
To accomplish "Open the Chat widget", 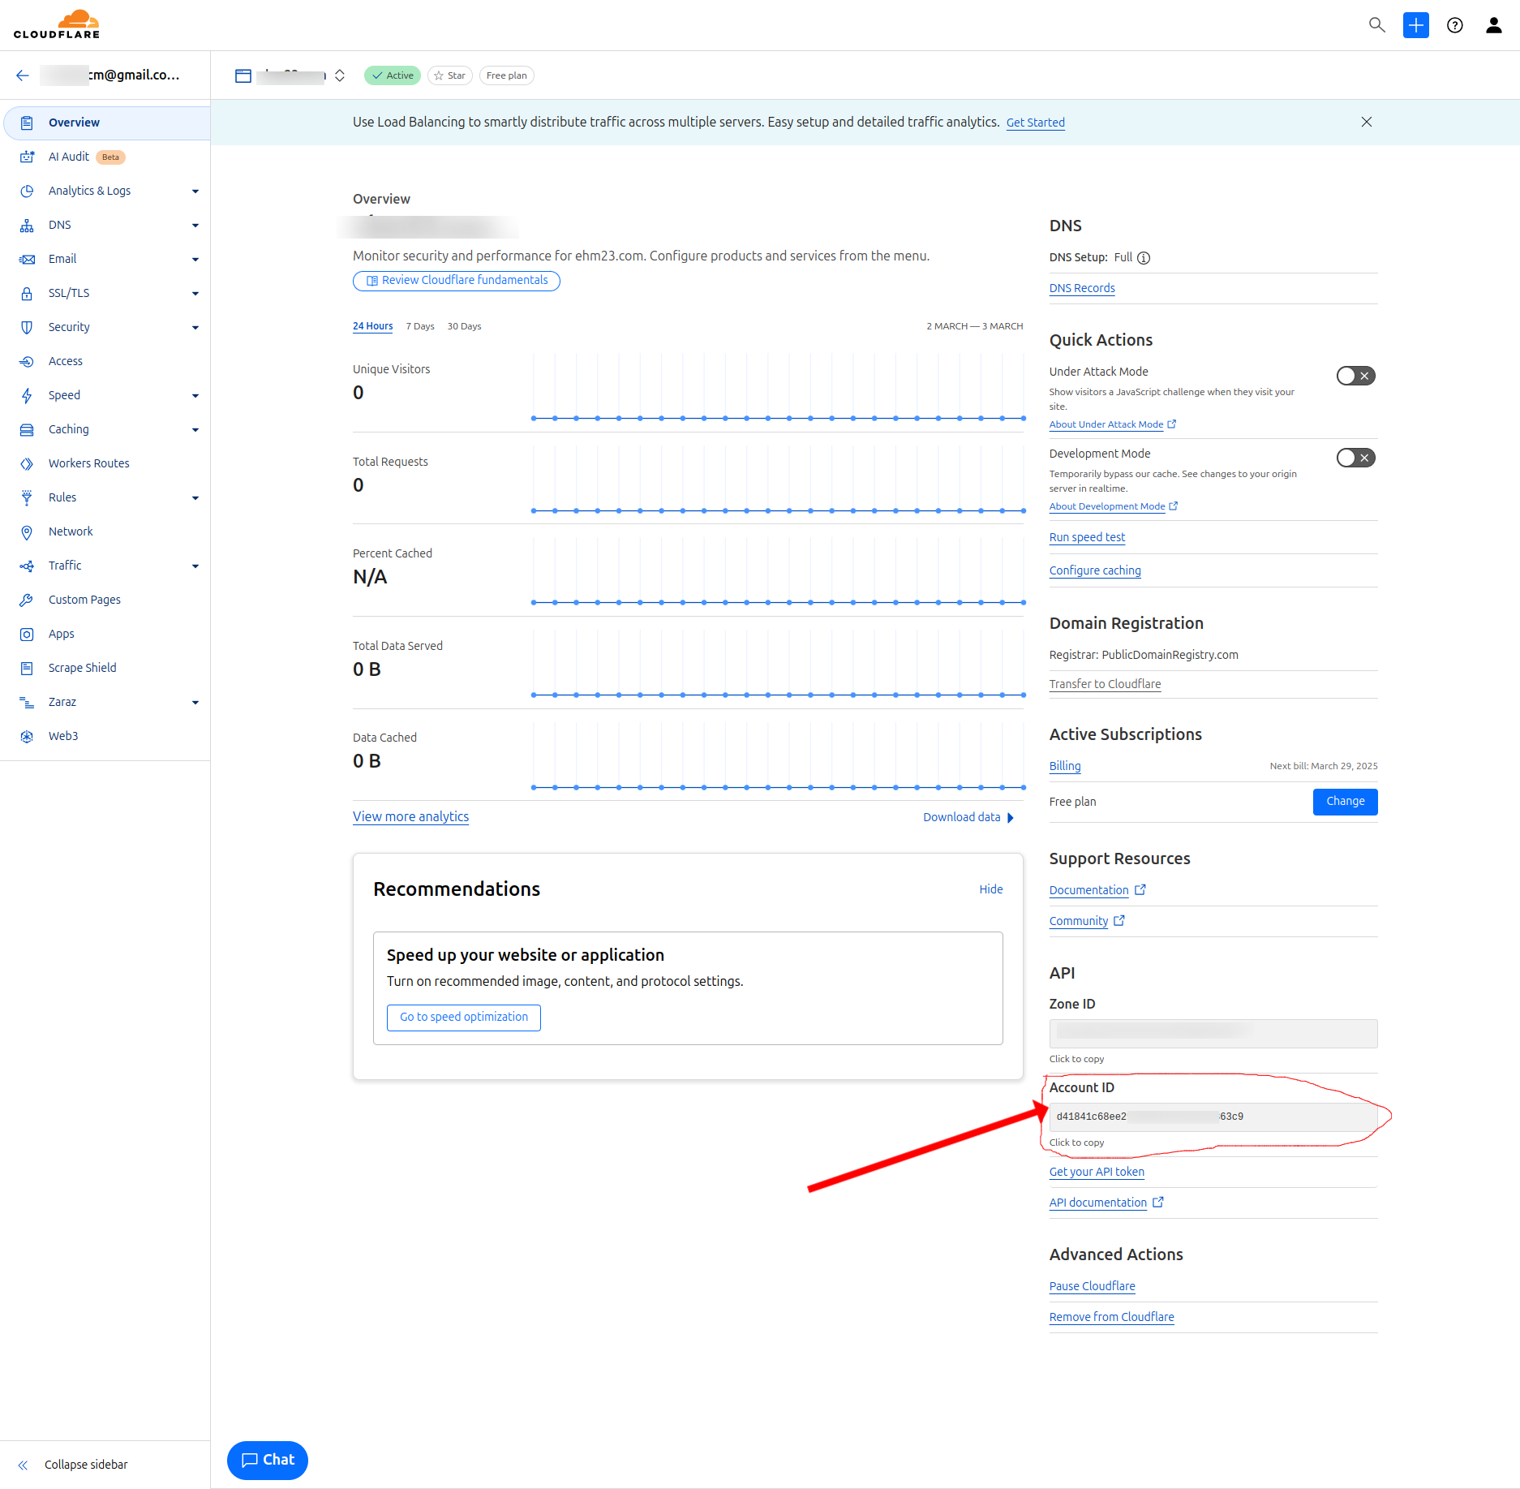I will tap(267, 1460).
